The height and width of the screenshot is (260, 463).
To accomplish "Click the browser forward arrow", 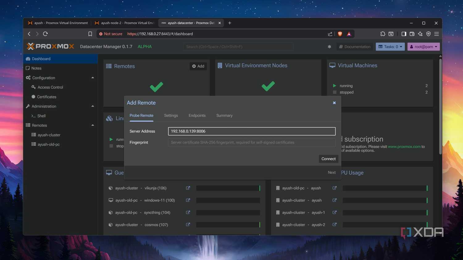I will (37, 34).
